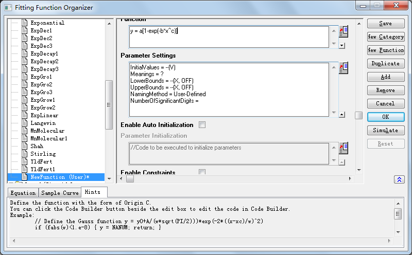
Task: Collapse the Parameter Settings box arrow
Action: [342, 113]
